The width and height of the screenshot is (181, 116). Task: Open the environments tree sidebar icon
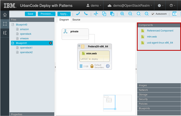coord(5,33)
